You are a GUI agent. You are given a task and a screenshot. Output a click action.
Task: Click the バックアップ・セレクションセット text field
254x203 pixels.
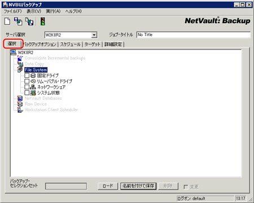[66, 186]
